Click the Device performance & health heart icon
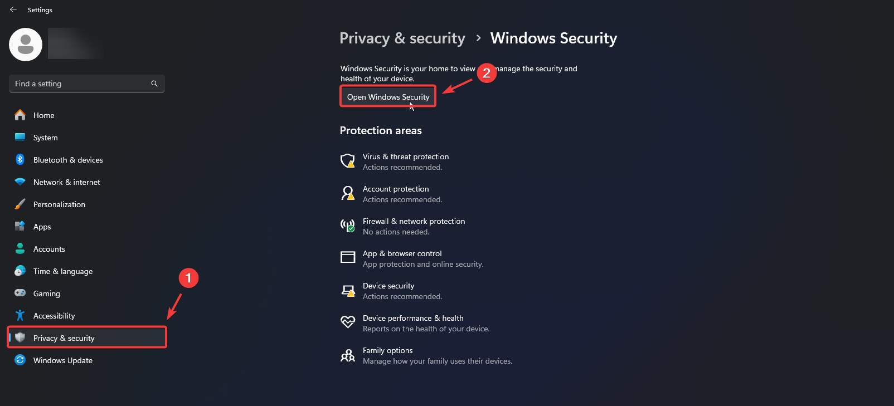This screenshot has width=894, height=406. click(348, 322)
